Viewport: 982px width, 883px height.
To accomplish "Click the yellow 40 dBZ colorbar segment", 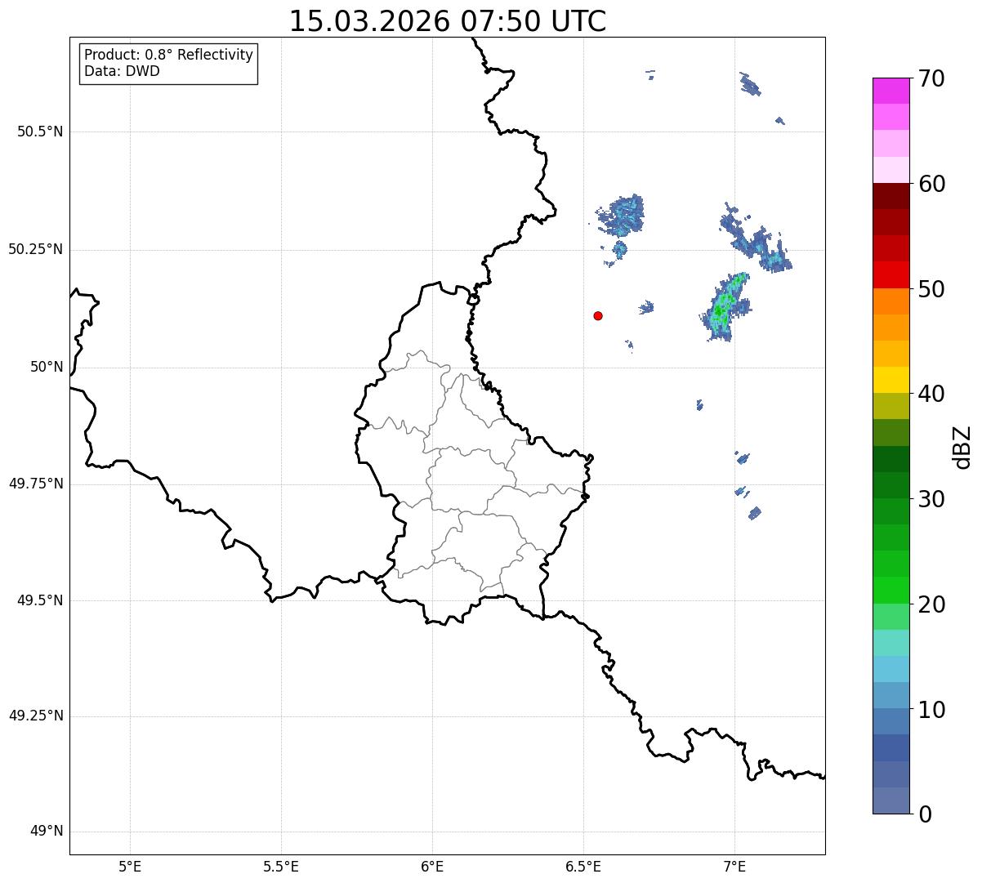I will (x=891, y=380).
